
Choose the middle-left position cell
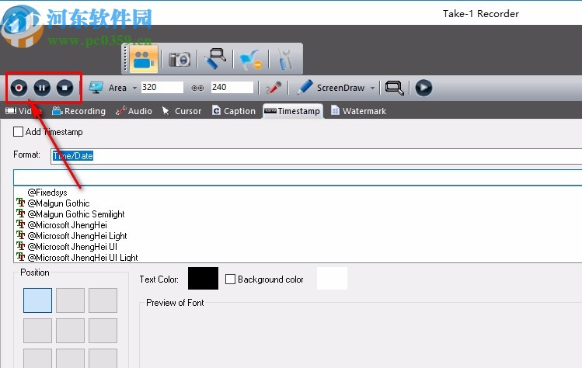(37, 331)
